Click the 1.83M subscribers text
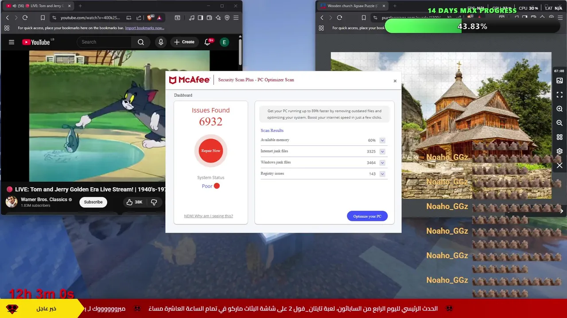 pos(35,206)
